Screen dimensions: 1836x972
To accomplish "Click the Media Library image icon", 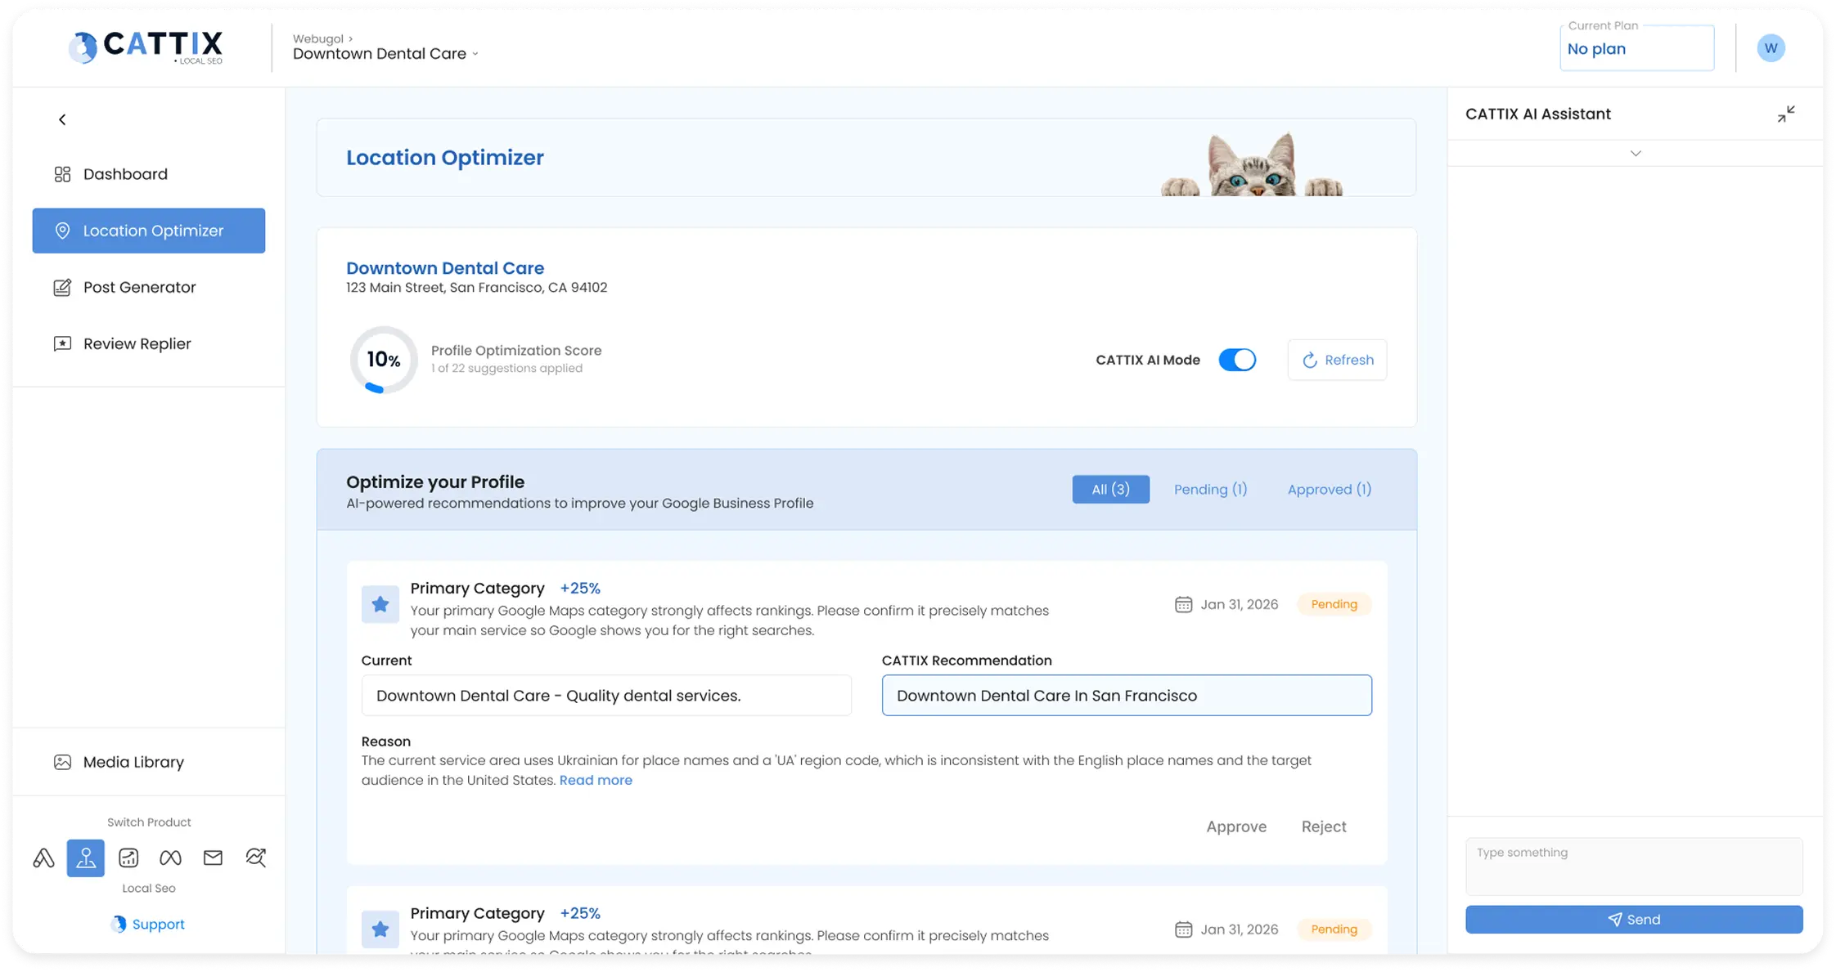I will click(x=62, y=762).
